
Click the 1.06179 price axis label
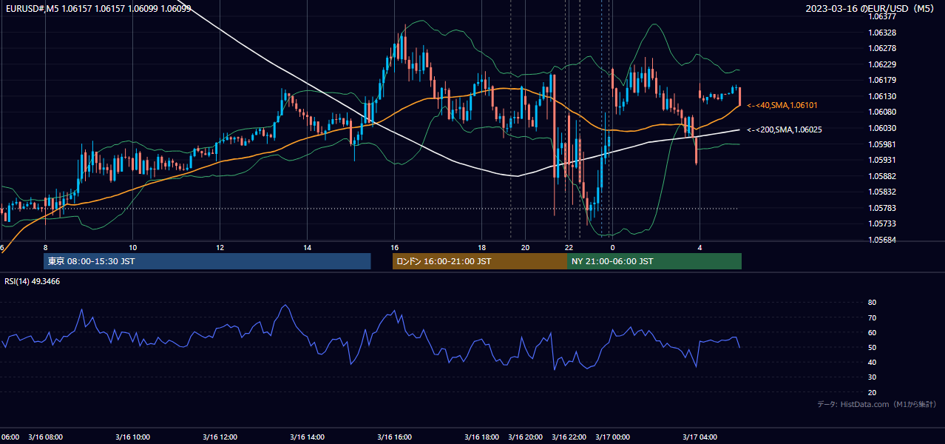[882, 81]
